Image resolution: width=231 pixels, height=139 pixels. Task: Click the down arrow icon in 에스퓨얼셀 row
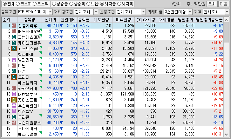click(x=61, y=134)
